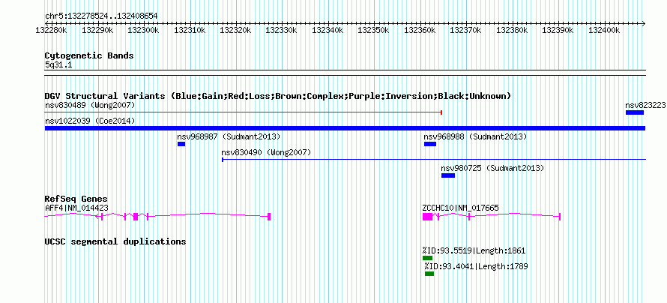Click the %ID:93.4041|Length:1789 label

pos(477,266)
